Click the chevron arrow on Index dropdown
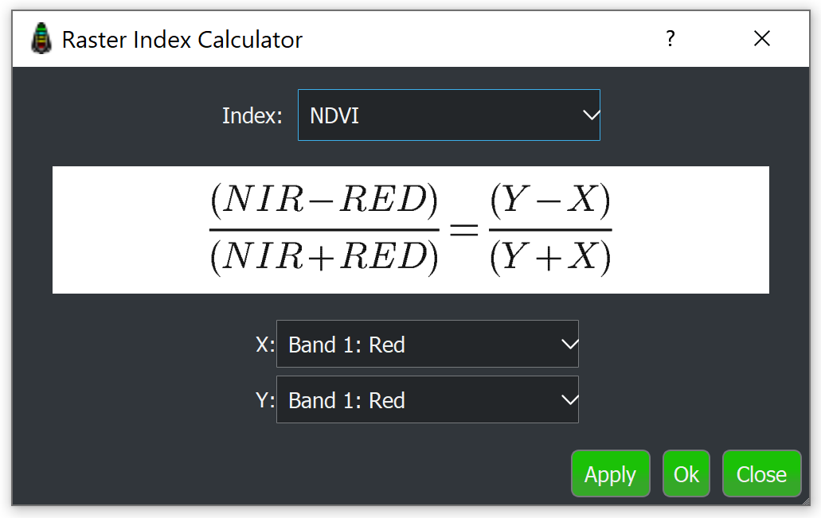The width and height of the screenshot is (821, 518). click(x=590, y=115)
